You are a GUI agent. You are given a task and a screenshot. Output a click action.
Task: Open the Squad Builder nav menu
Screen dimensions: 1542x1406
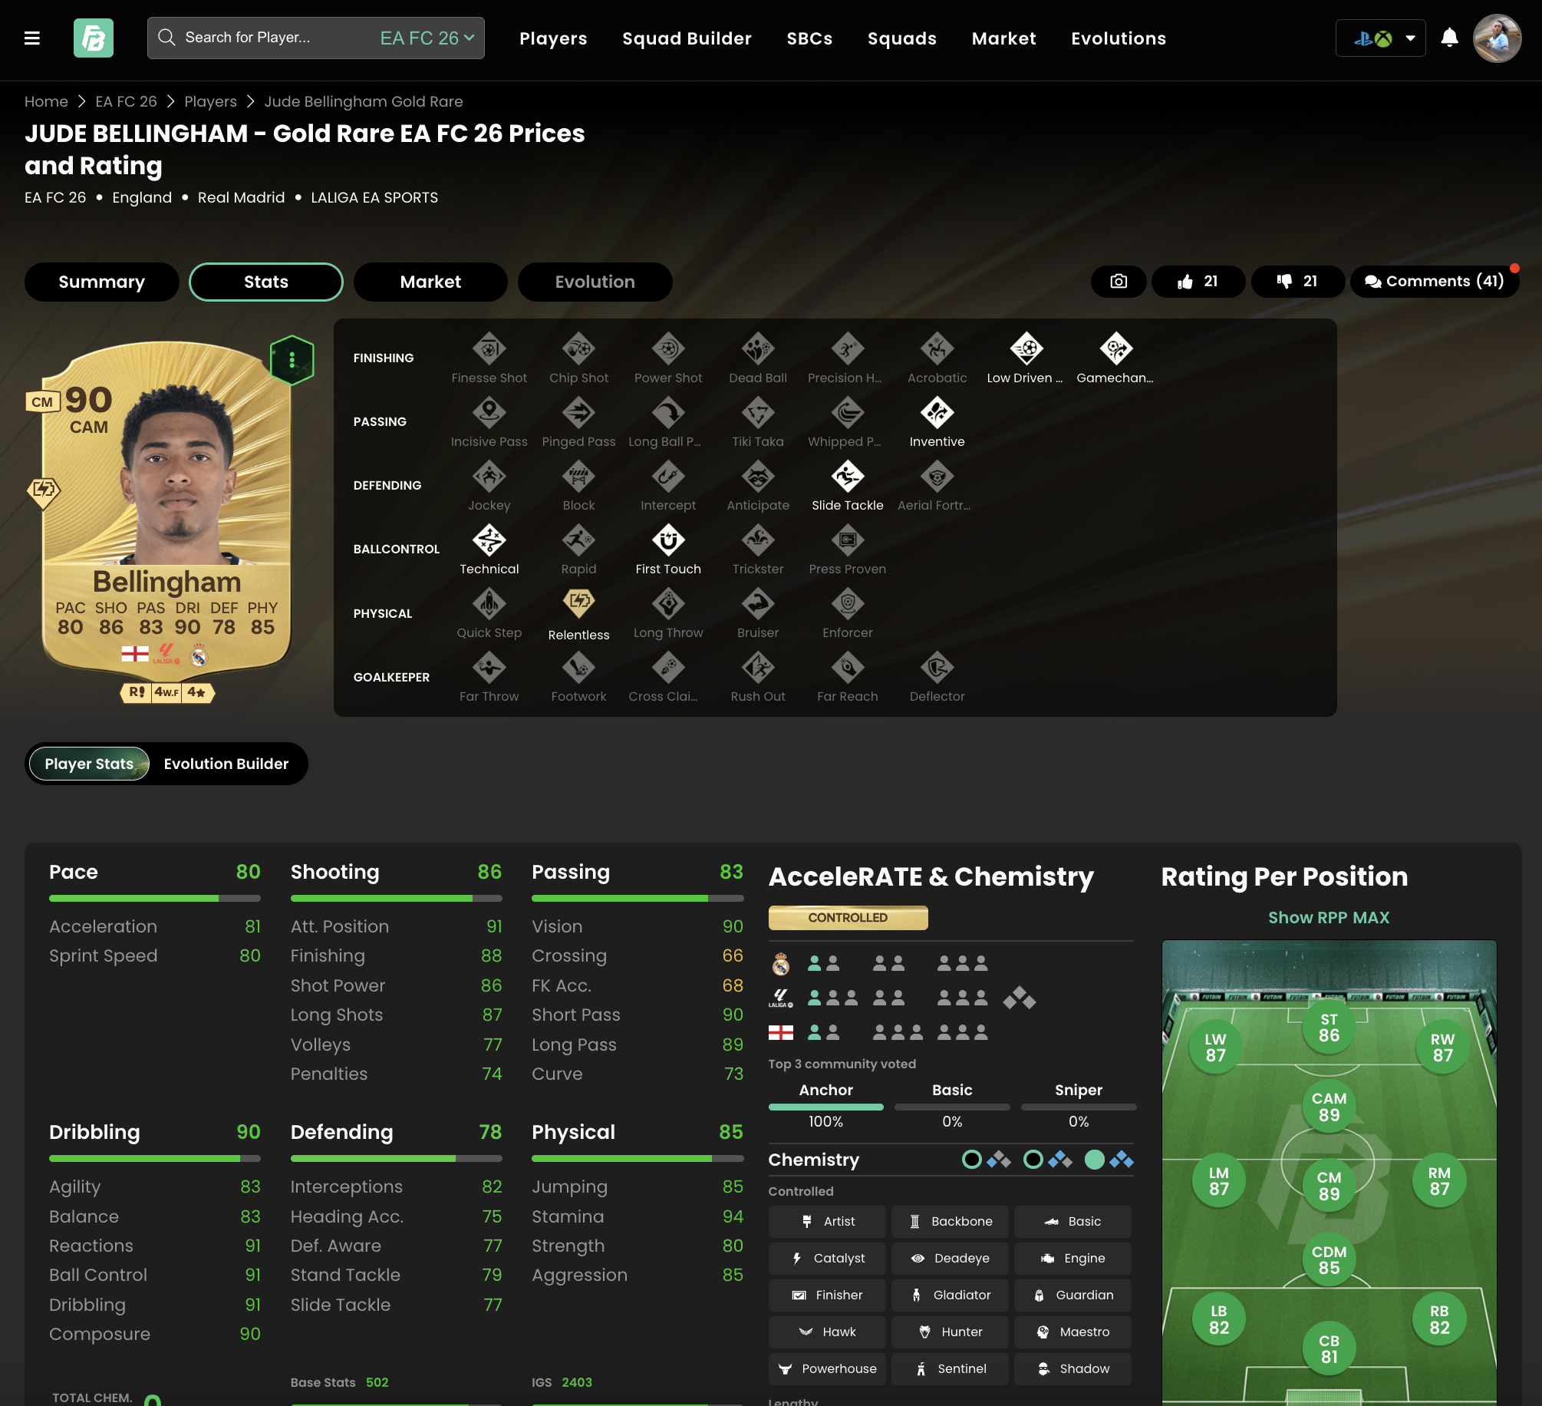[x=687, y=38]
